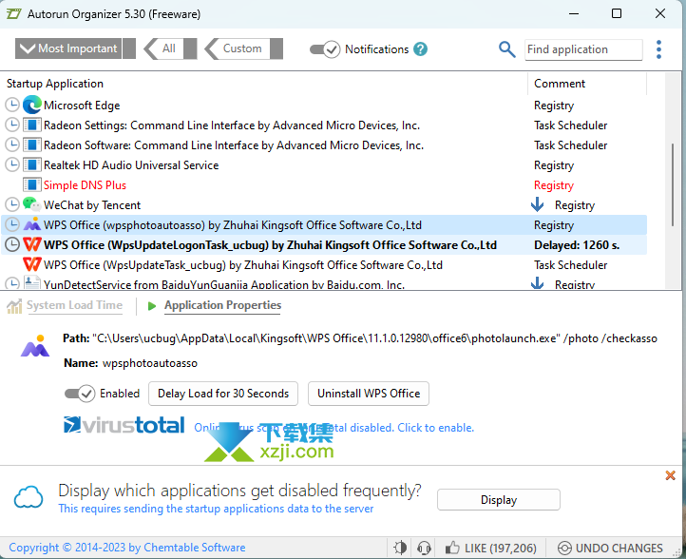
Task: Click the red WPS icon for WpsUpdateTask_ucbug
Action: click(32, 264)
